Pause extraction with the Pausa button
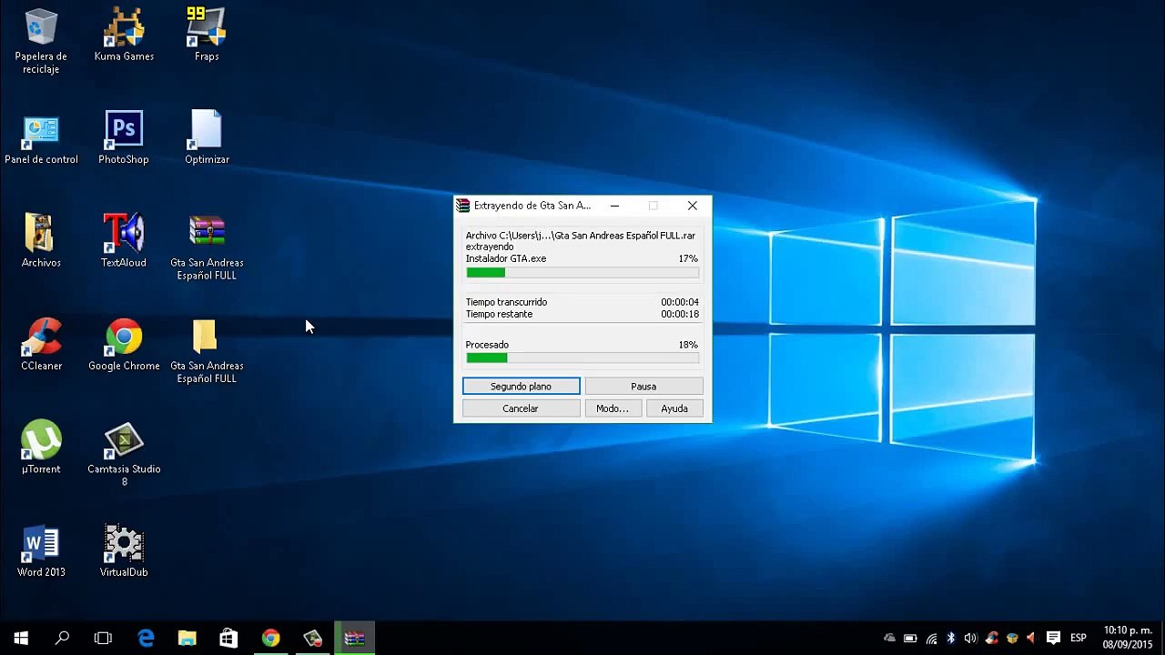1165x655 pixels. (x=643, y=387)
